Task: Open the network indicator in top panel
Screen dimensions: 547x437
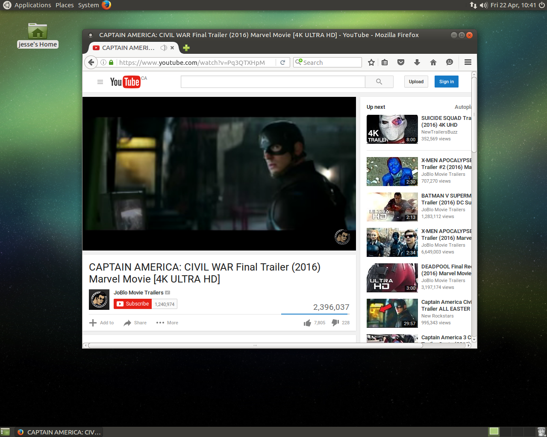Action: click(x=473, y=5)
